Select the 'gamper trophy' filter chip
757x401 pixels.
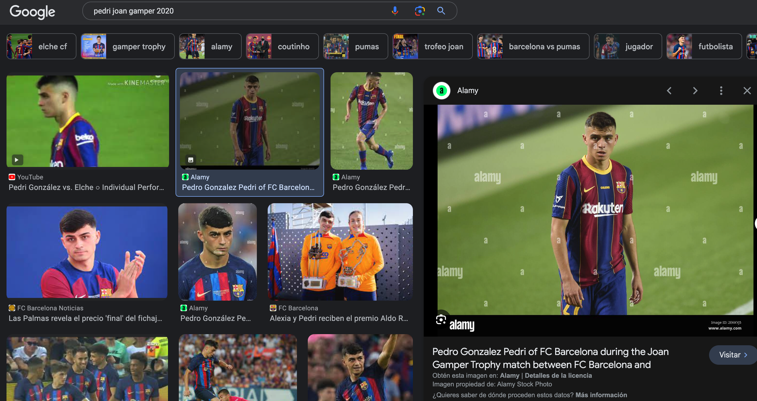[x=128, y=46]
